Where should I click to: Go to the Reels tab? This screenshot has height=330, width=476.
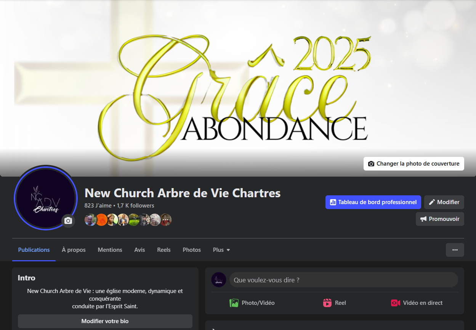coord(164,250)
